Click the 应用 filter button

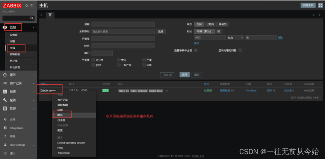[184, 75]
